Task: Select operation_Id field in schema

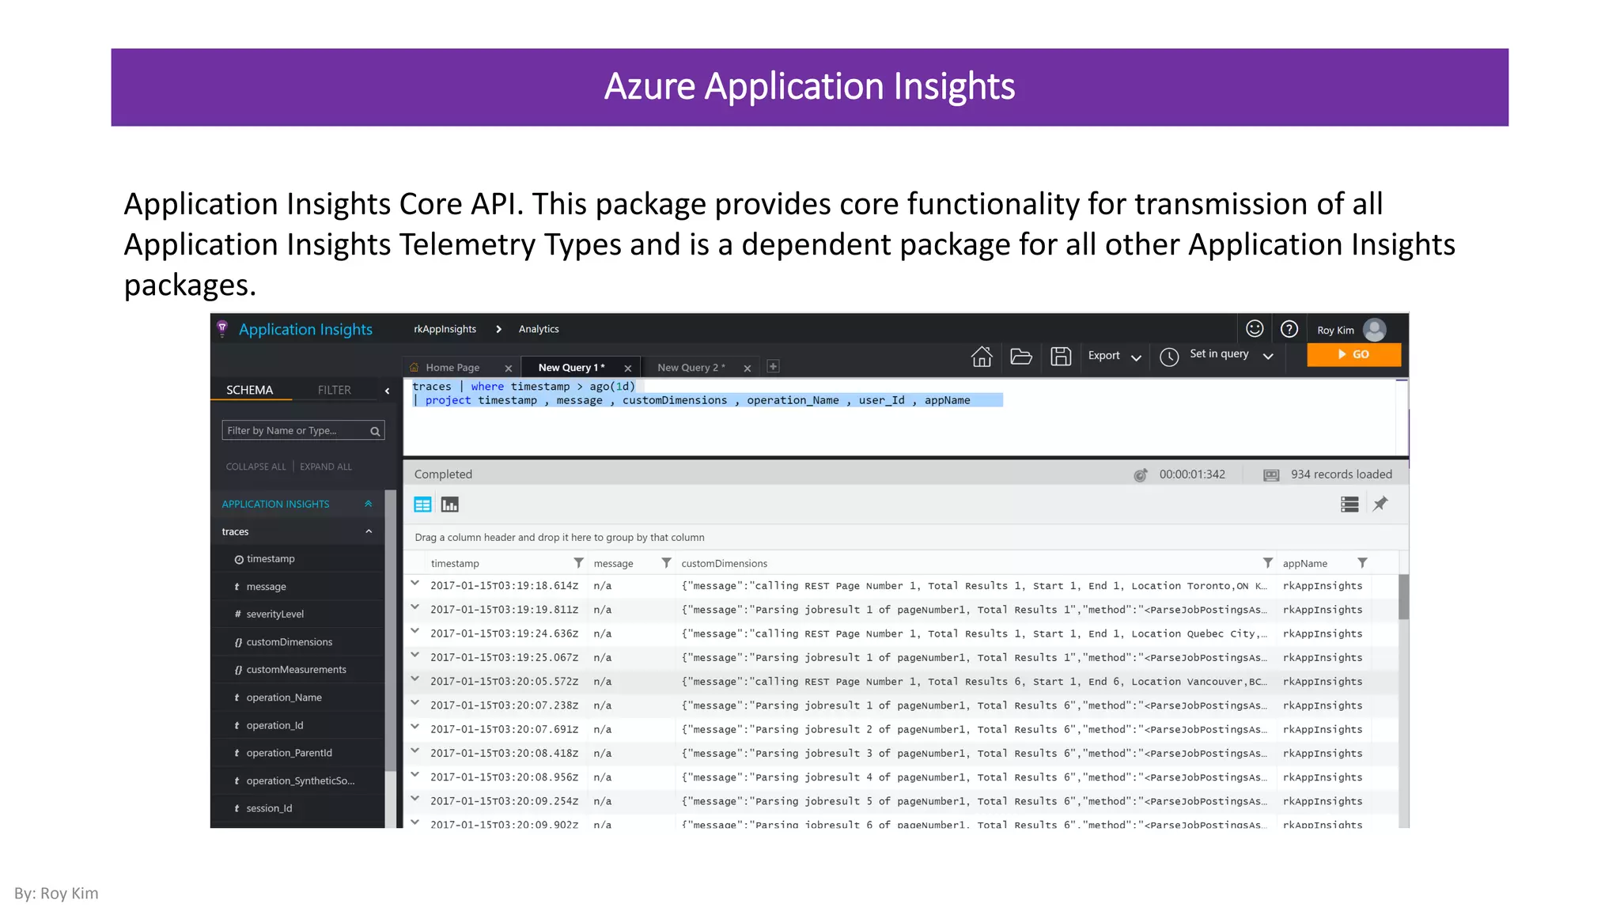Action: tap(274, 725)
